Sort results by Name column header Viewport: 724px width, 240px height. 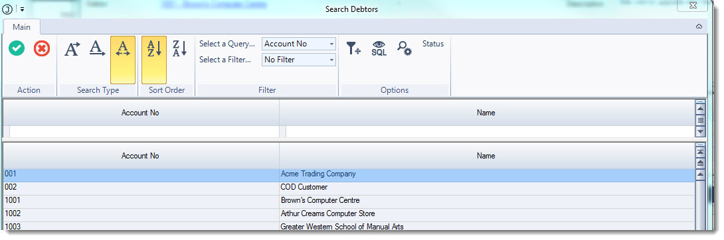486,156
